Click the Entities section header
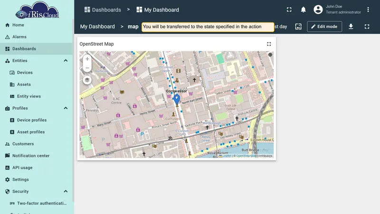This screenshot has width=380, height=214. (37, 61)
